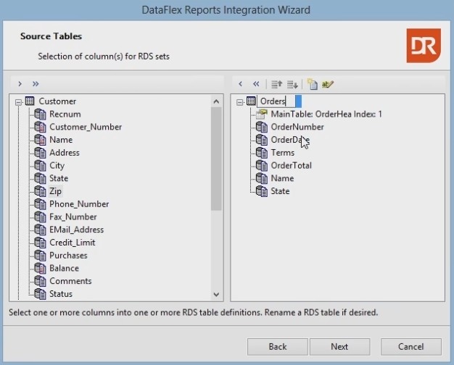Select the Credit_Limit column in Customer
The image size is (454, 365).
coord(72,243)
